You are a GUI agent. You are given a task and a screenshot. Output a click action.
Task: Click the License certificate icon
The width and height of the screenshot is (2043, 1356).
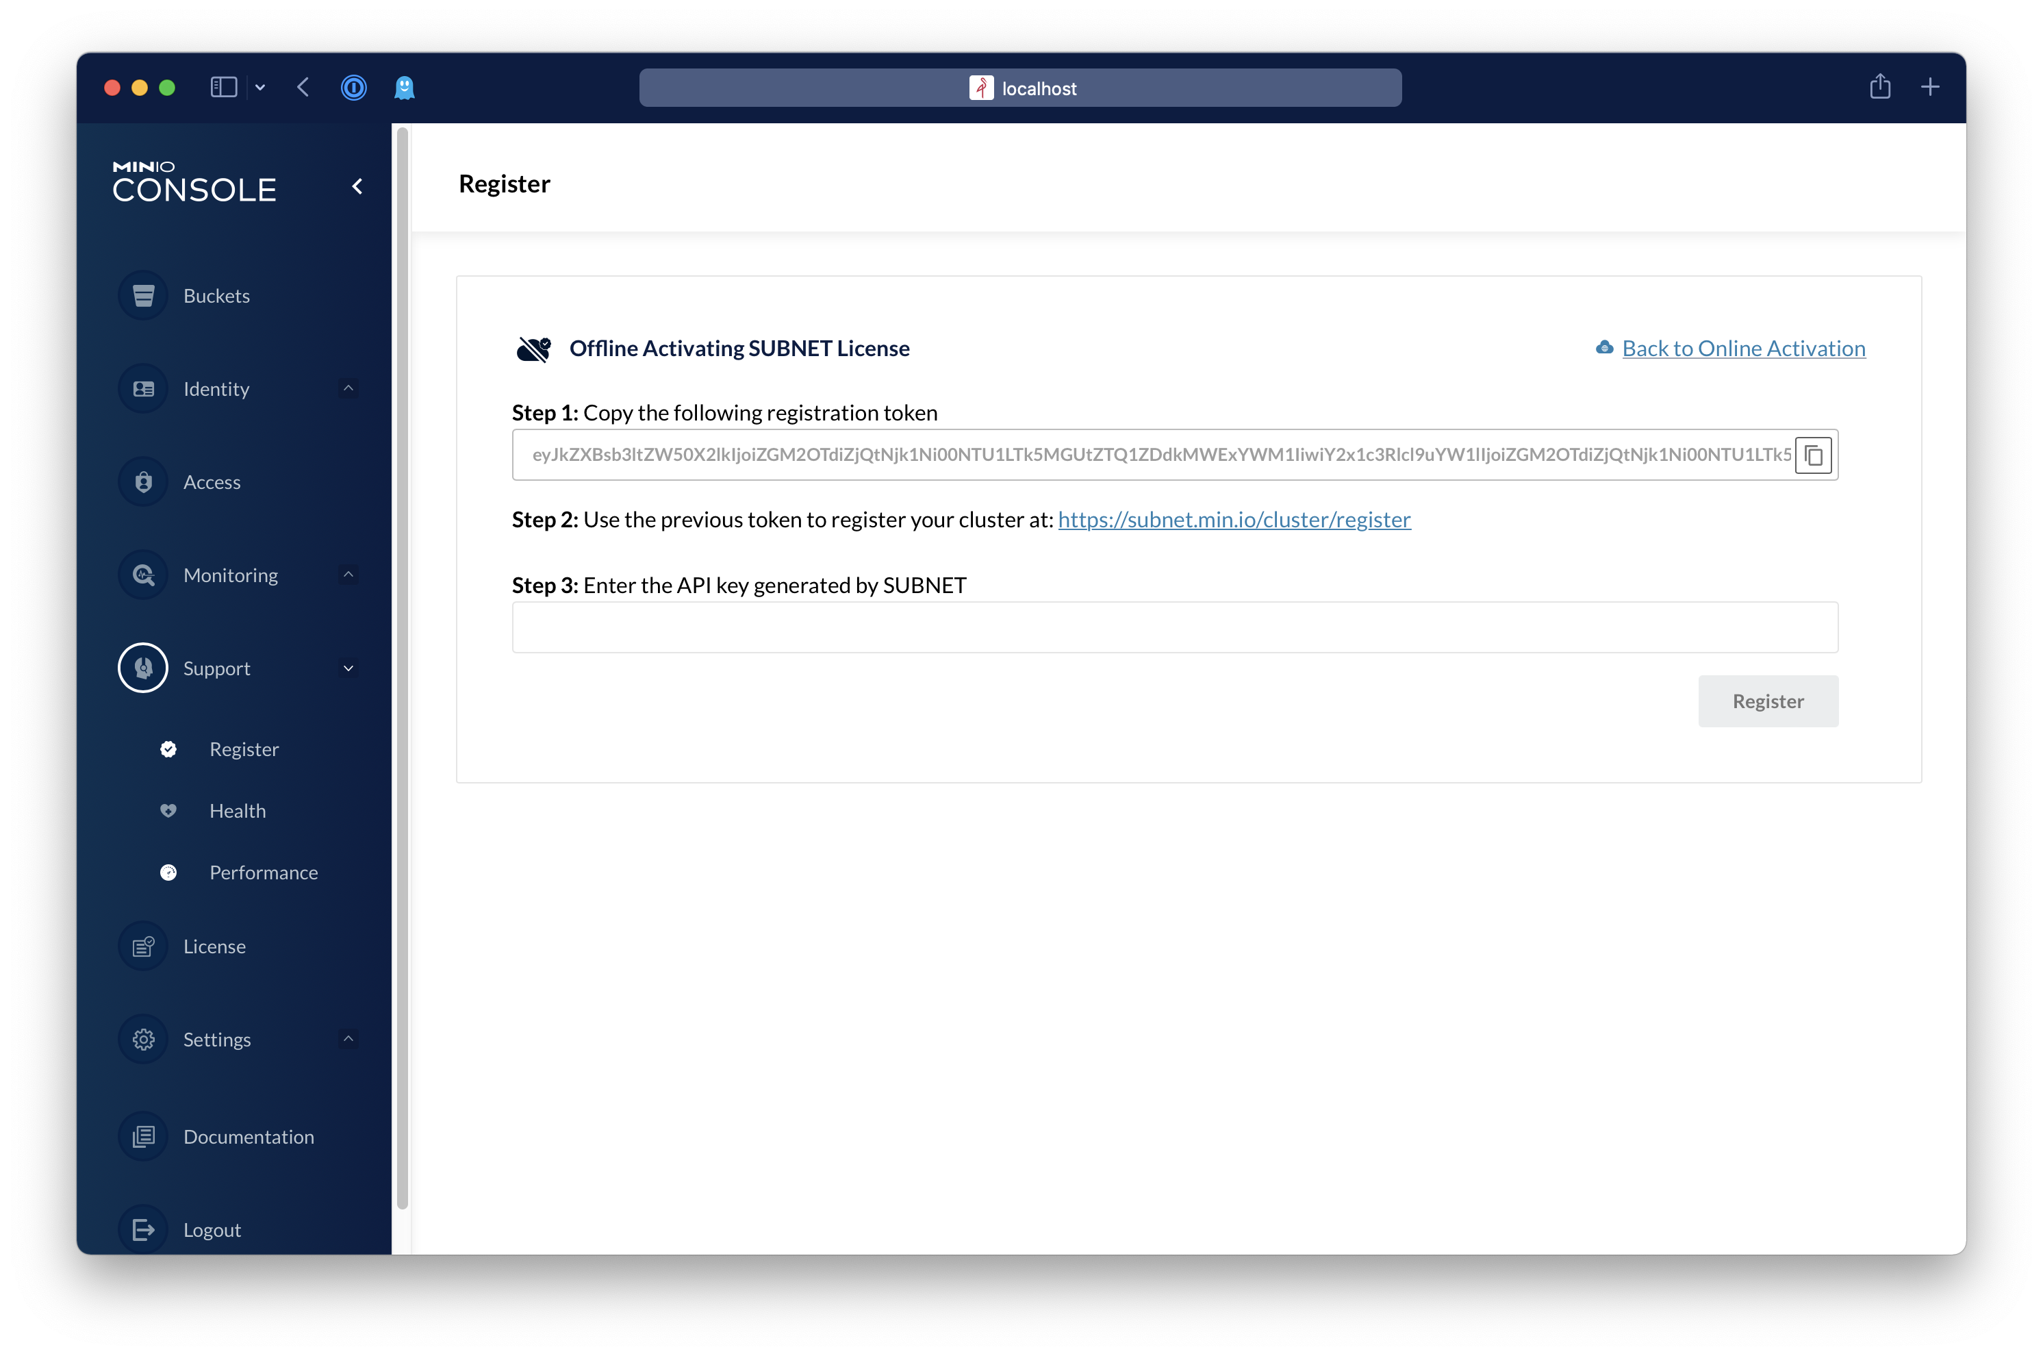tap(144, 946)
